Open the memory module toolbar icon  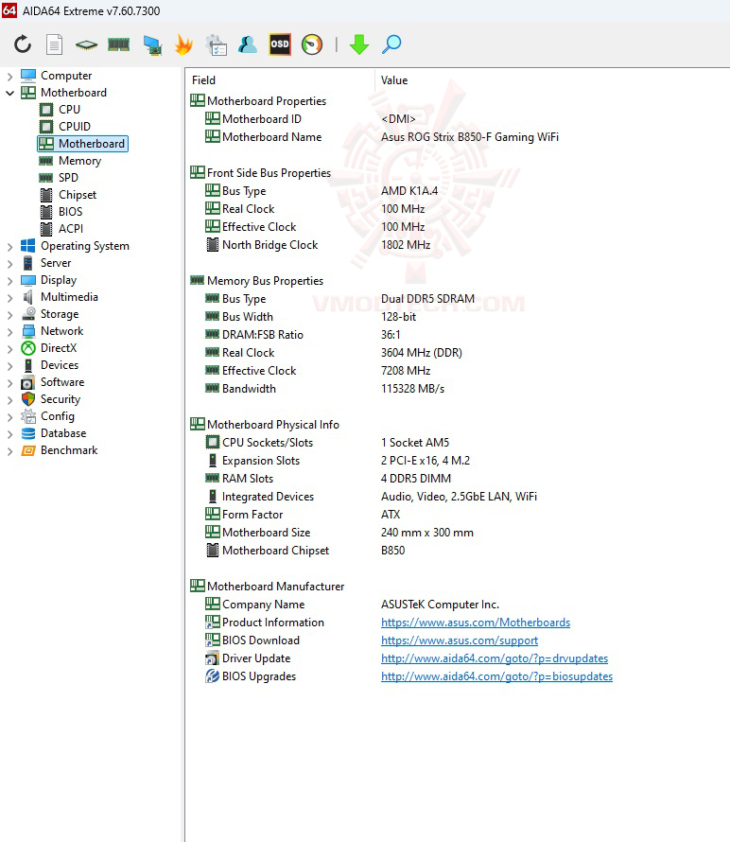118,44
